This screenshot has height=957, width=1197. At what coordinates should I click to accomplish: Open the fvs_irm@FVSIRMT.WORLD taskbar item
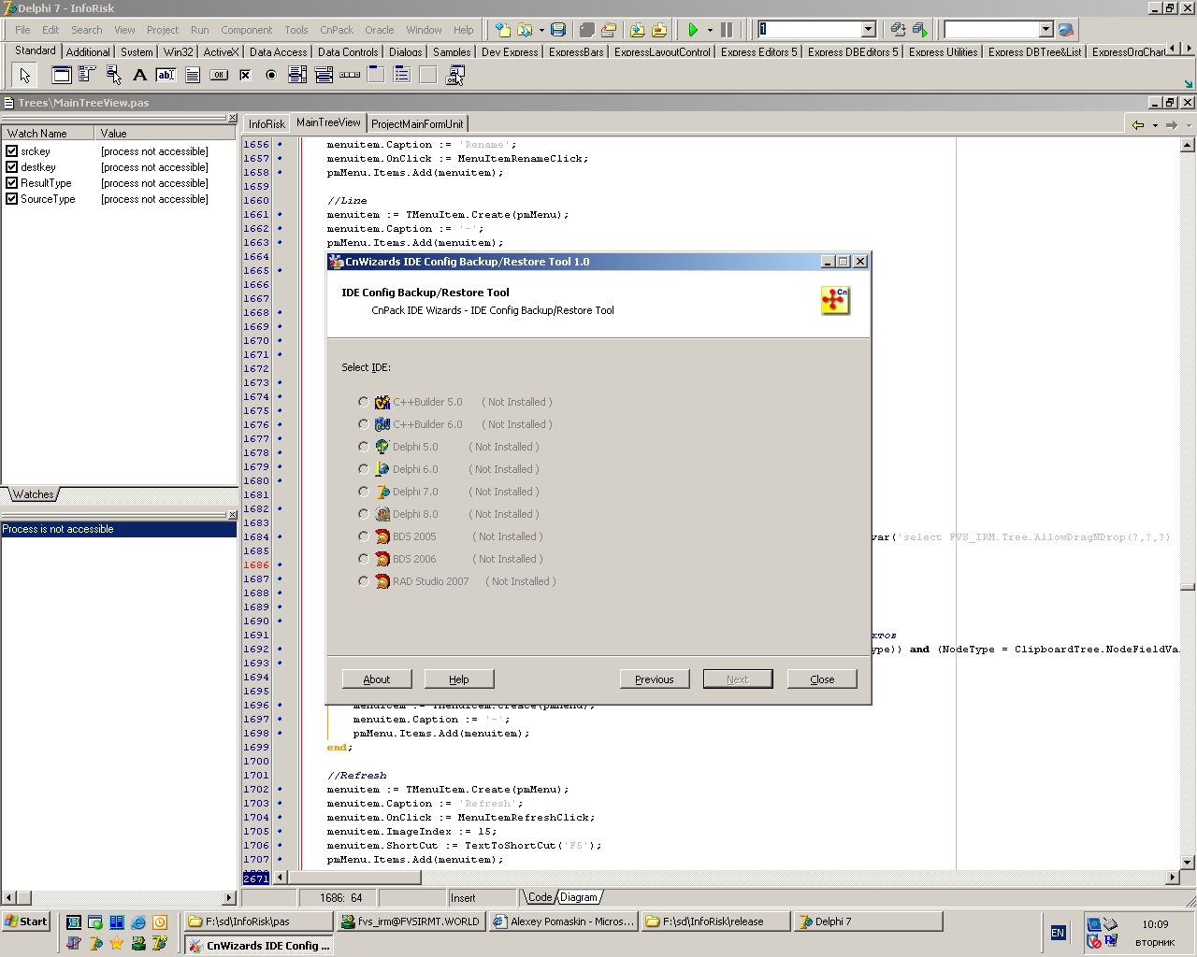click(411, 921)
